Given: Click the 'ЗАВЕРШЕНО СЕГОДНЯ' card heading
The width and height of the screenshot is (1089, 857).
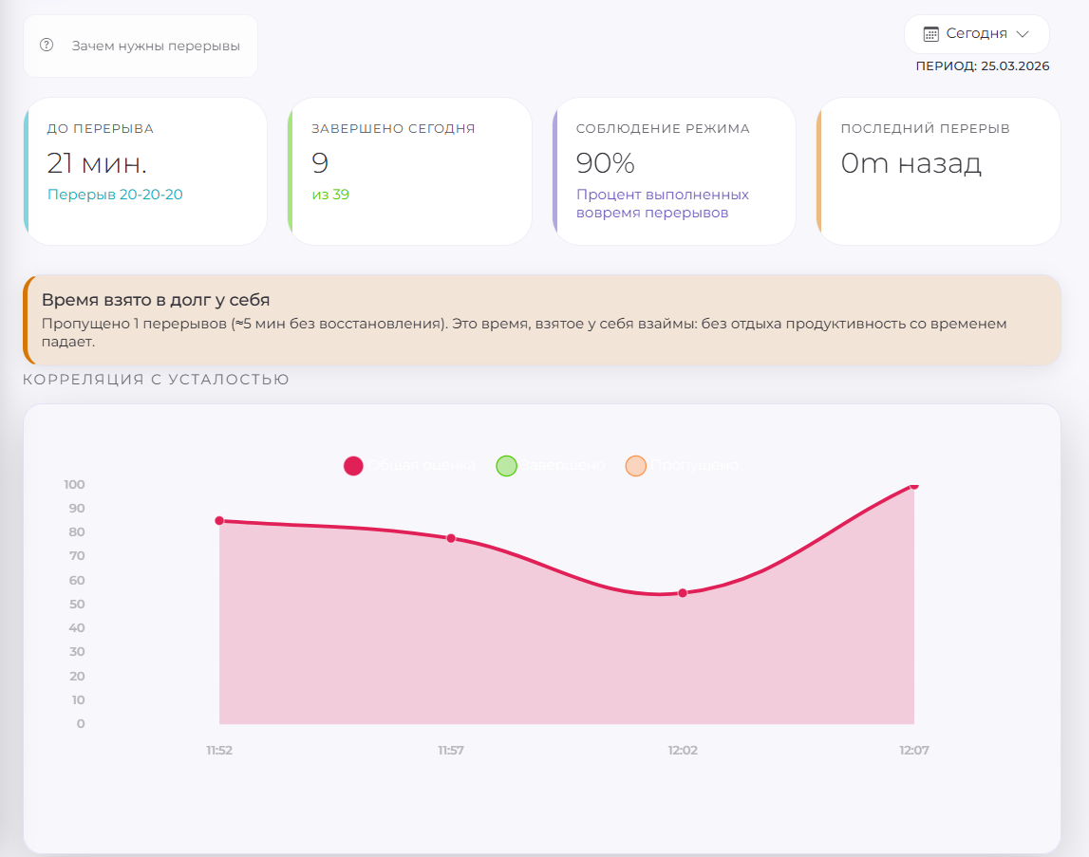Looking at the screenshot, I should 393,128.
